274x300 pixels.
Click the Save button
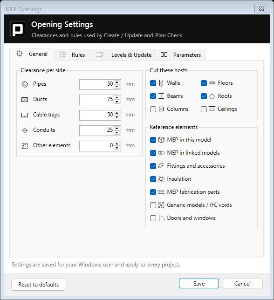[199, 283]
